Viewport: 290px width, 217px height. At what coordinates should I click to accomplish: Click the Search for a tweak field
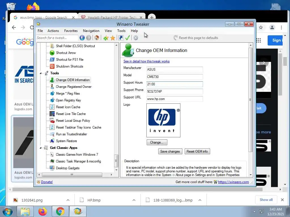click(57, 38)
